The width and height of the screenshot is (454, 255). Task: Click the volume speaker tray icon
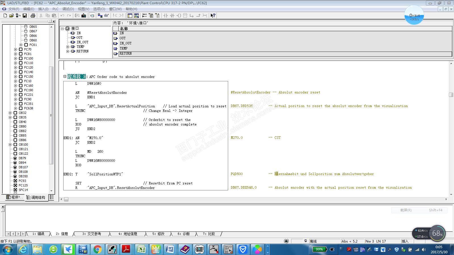(x=424, y=250)
